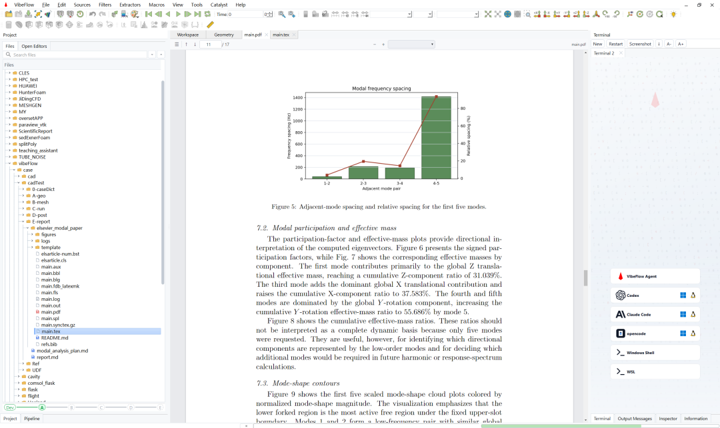Click the New terminal button
Screen dimensions: 720x428
(x=597, y=44)
